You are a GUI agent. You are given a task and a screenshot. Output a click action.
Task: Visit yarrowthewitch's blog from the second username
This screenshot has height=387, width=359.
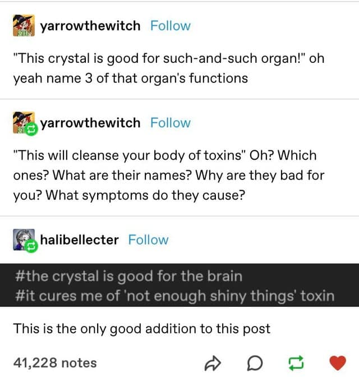click(90, 123)
